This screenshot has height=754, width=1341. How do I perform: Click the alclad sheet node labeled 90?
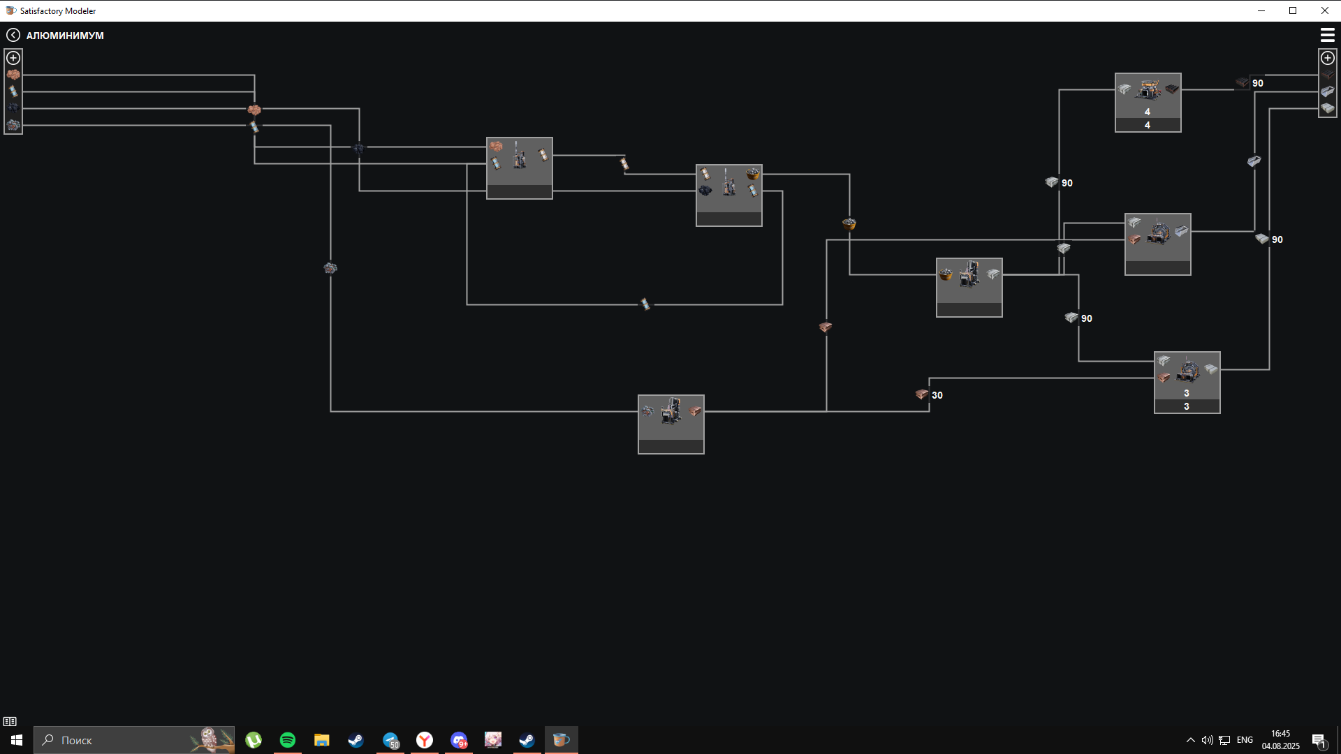coord(1262,239)
